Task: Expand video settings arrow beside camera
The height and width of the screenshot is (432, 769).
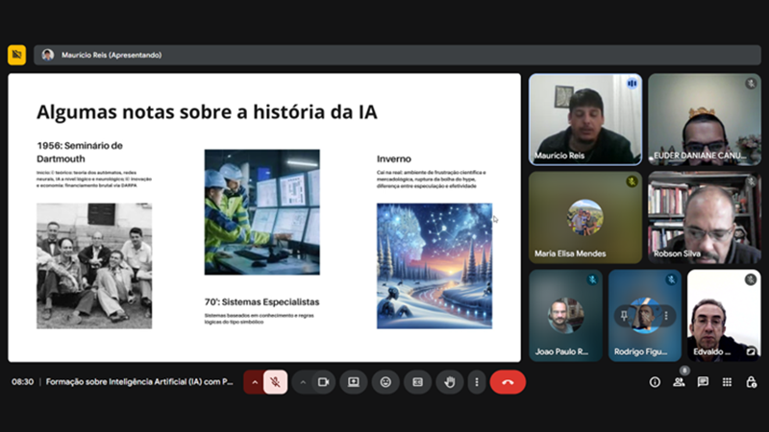Action: click(x=303, y=382)
